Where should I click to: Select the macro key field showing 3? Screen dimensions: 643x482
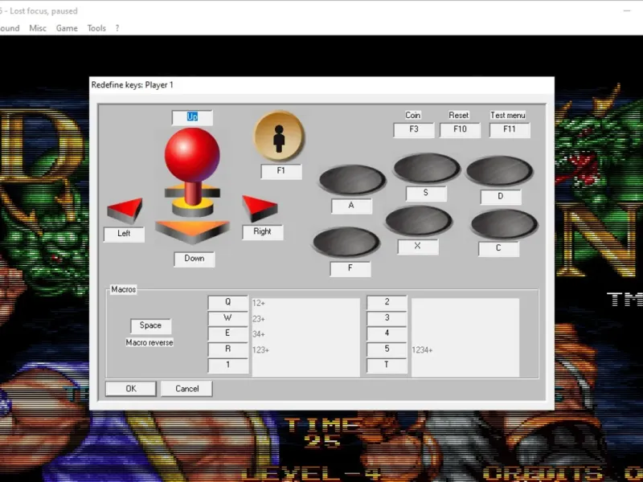(387, 318)
